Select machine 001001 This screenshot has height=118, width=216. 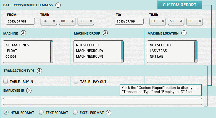[x=11, y=57]
